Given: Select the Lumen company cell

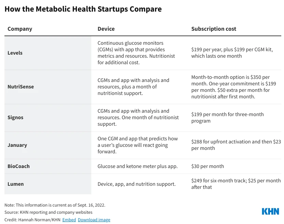Looking at the screenshot, I should click(16, 184).
